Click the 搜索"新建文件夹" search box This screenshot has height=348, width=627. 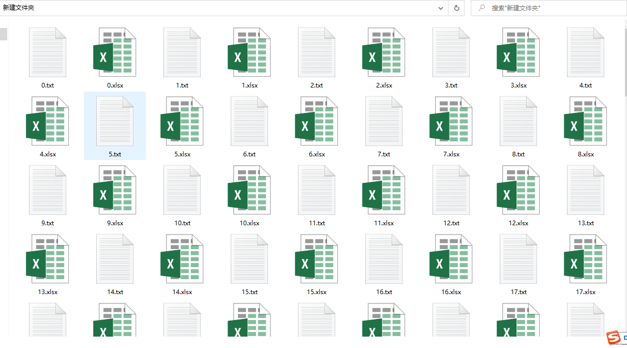click(549, 8)
